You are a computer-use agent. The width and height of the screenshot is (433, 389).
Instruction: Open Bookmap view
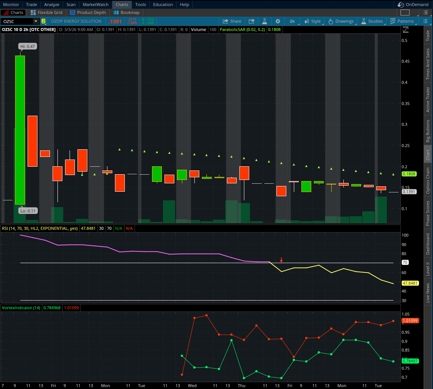pyautogui.click(x=126, y=12)
